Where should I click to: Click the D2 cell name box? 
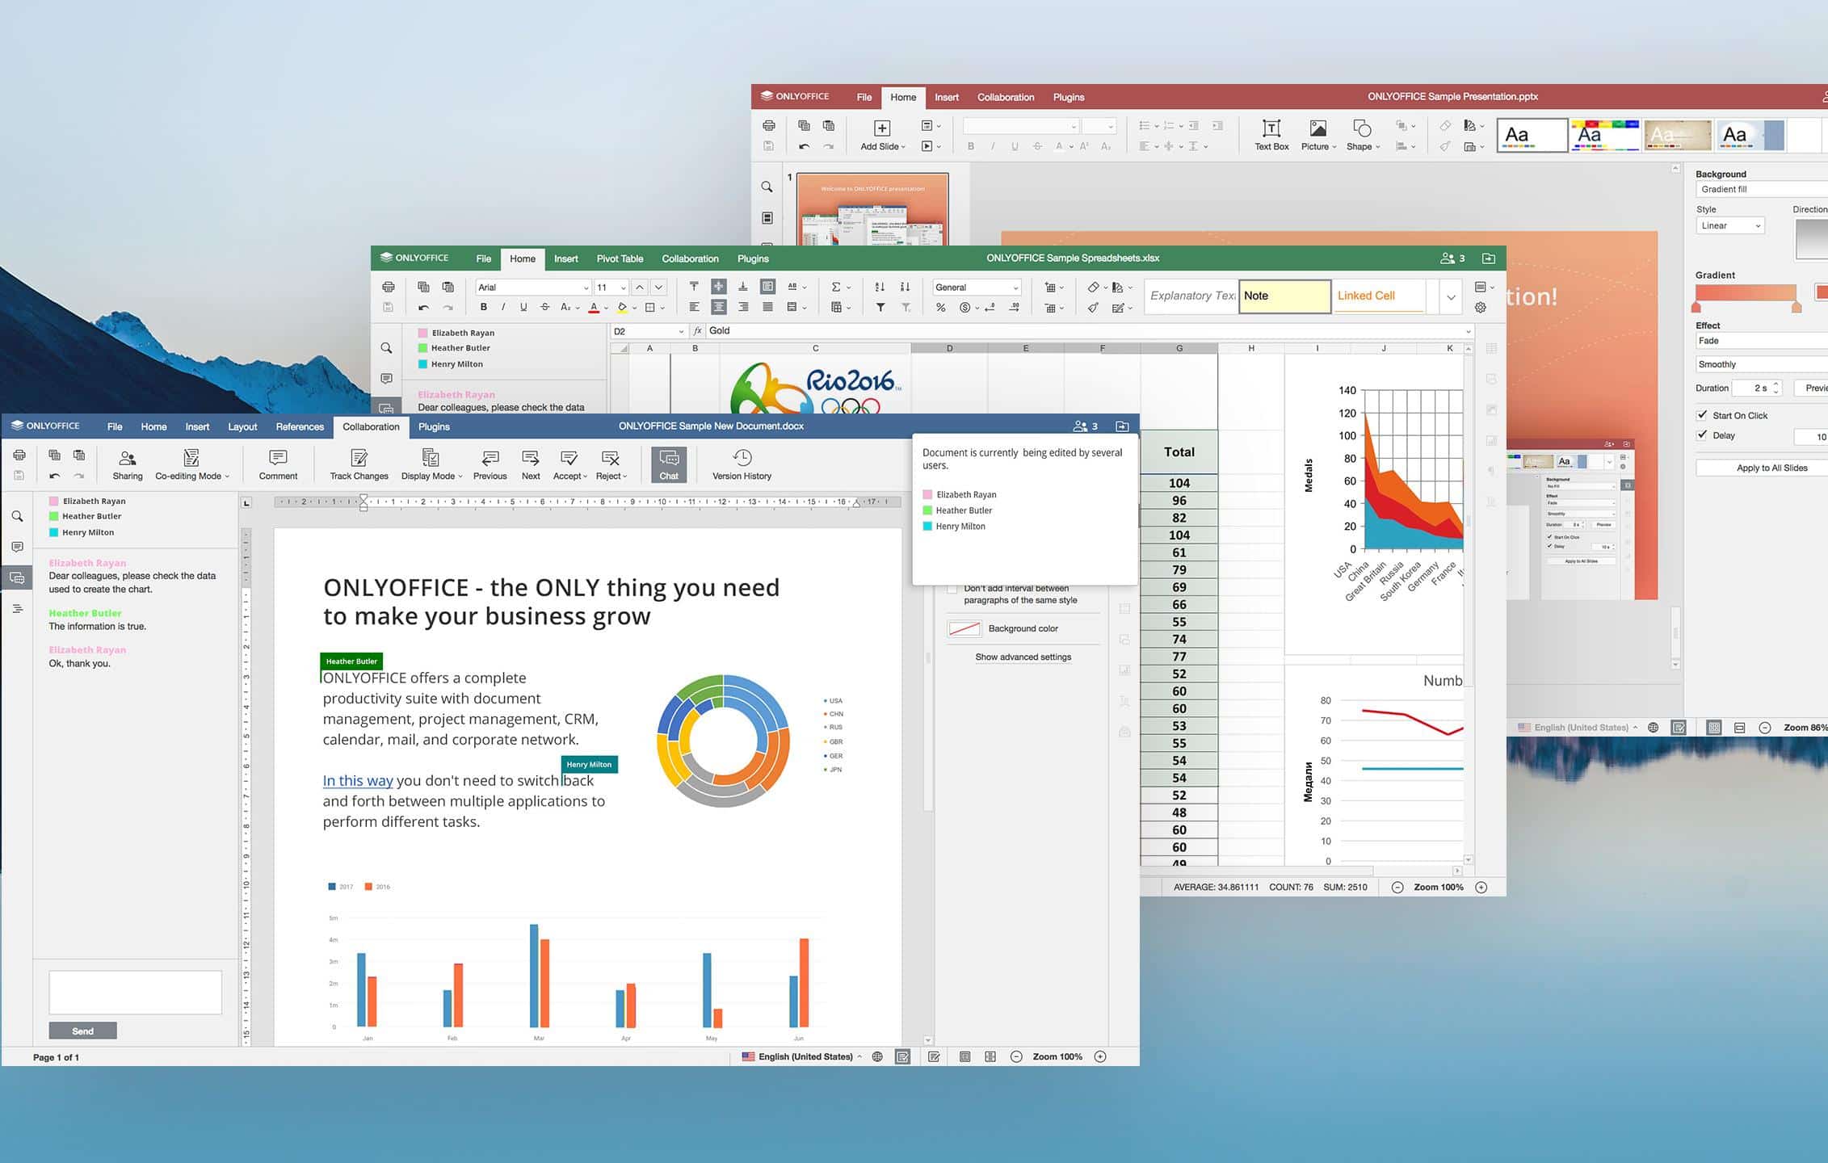click(x=649, y=331)
